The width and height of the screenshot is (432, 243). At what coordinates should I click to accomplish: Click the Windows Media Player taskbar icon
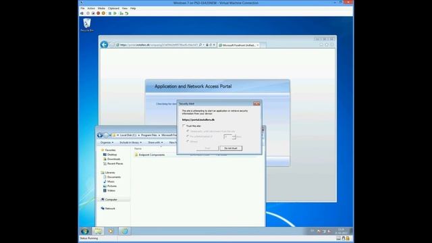pyautogui.click(x=111, y=231)
